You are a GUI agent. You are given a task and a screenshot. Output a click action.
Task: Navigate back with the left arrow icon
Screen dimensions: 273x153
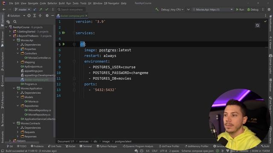[4, 9]
